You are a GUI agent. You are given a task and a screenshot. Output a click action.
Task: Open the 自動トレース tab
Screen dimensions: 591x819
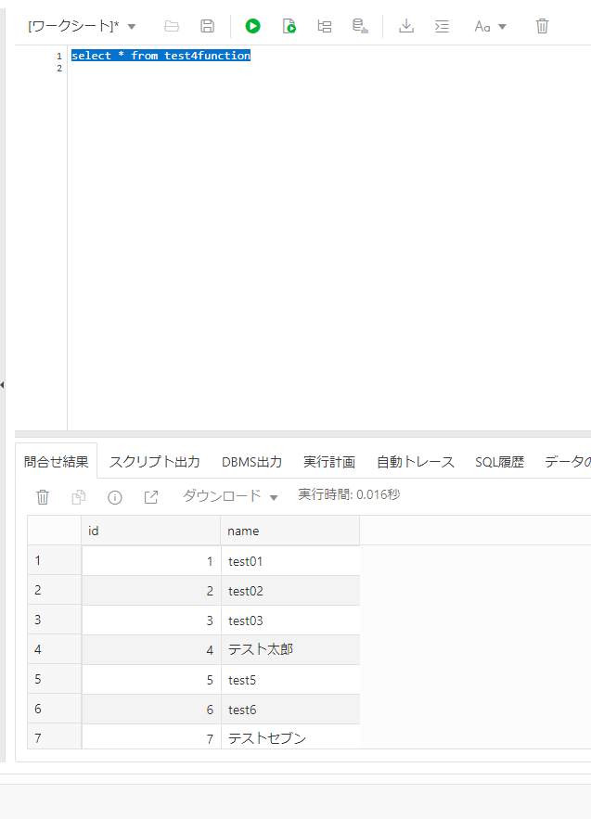416,462
